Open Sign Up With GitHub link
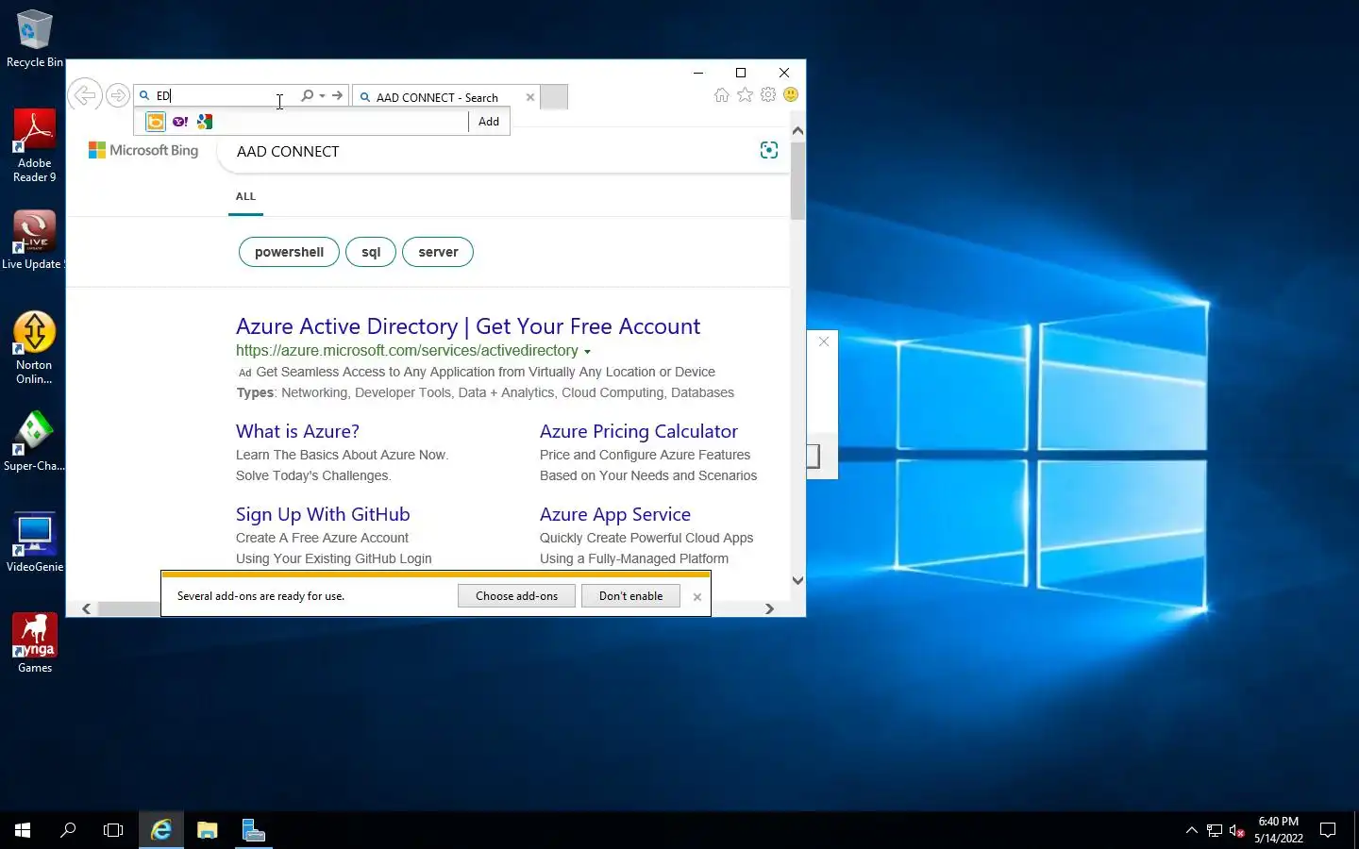Image resolution: width=1359 pixels, height=849 pixels. point(323,514)
